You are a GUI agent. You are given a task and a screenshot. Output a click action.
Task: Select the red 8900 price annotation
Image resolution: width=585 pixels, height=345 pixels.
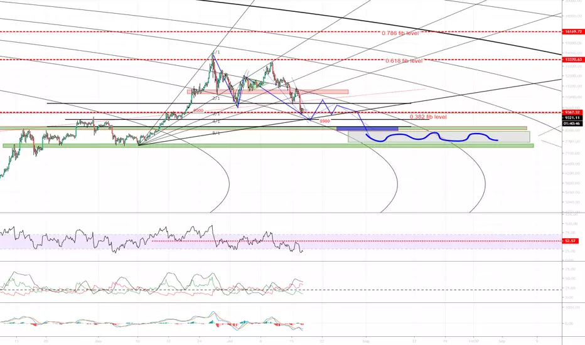click(325, 121)
